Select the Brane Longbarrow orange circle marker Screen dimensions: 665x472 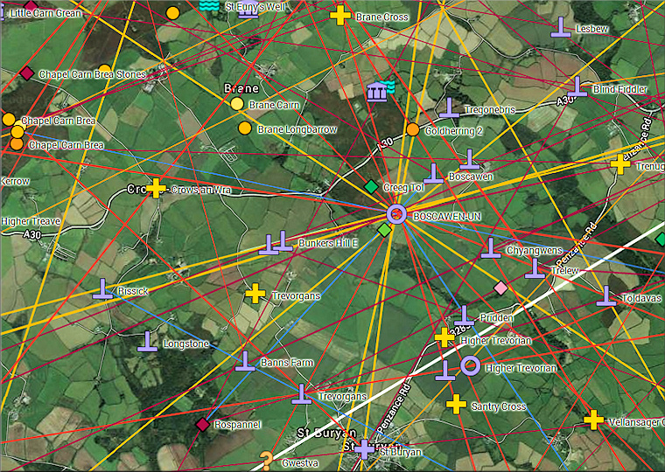[245, 128]
